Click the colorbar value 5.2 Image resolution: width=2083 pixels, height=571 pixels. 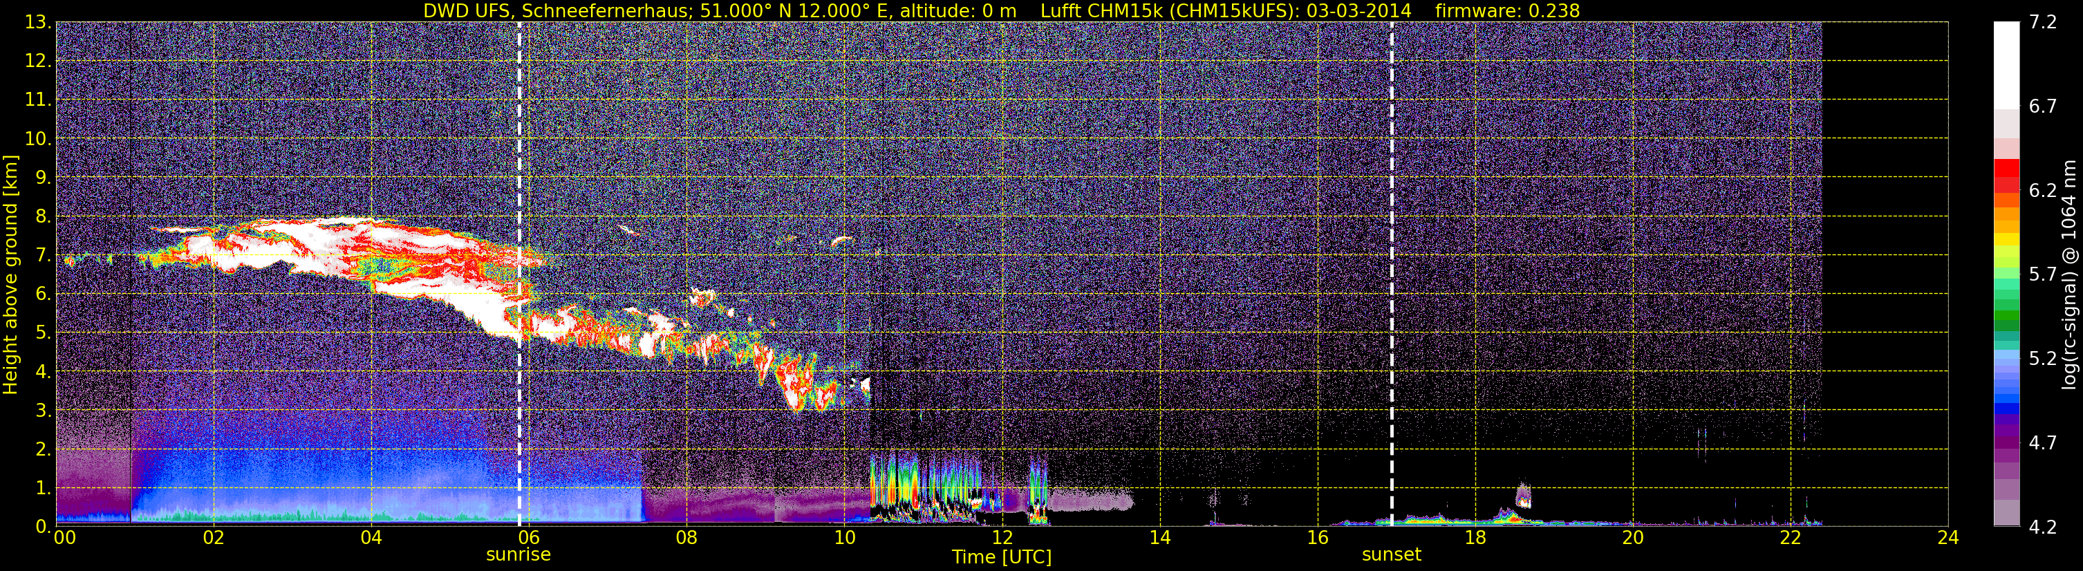pos(2043,359)
